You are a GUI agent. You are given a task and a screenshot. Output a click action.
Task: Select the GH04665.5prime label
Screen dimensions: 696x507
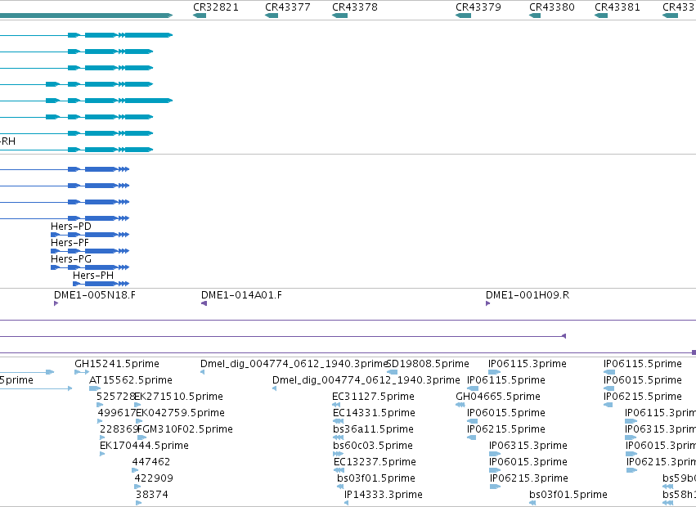pyautogui.click(x=498, y=397)
